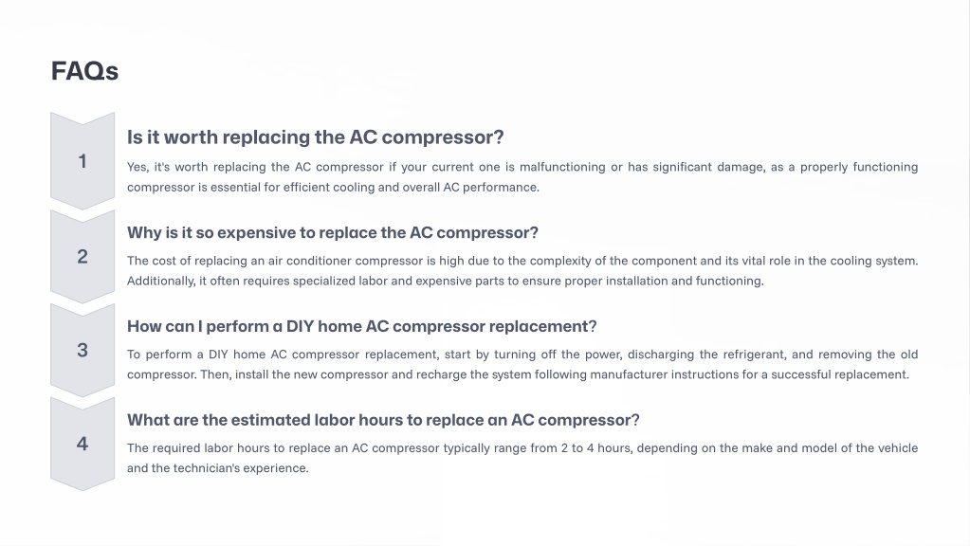The image size is (970, 546).
Task: Select the DIY home AC compressor replacement question
Action: click(x=361, y=326)
